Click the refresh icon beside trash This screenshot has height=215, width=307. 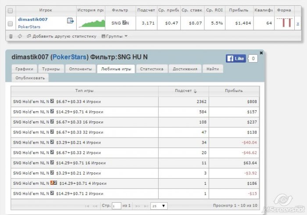pos(20,36)
